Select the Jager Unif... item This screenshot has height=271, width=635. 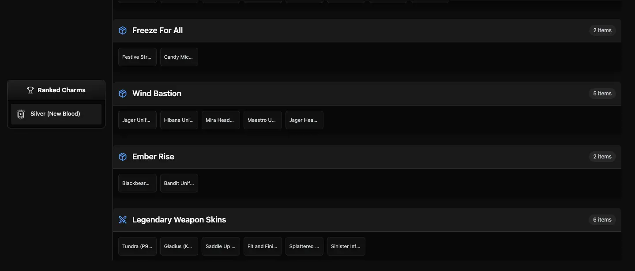(137, 120)
